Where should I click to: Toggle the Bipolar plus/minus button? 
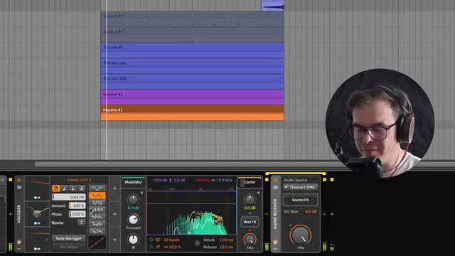coord(81,223)
